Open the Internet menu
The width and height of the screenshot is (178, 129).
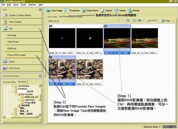point(32,5)
